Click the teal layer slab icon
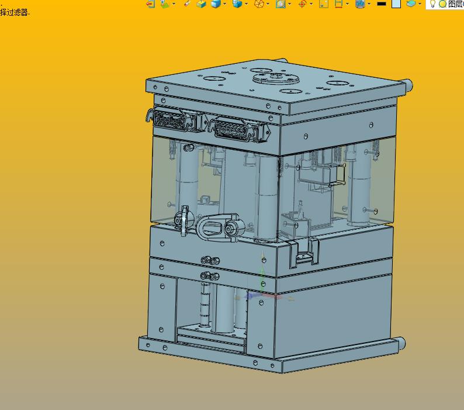The height and width of the screenshot is (410, 464). [411, 4]
